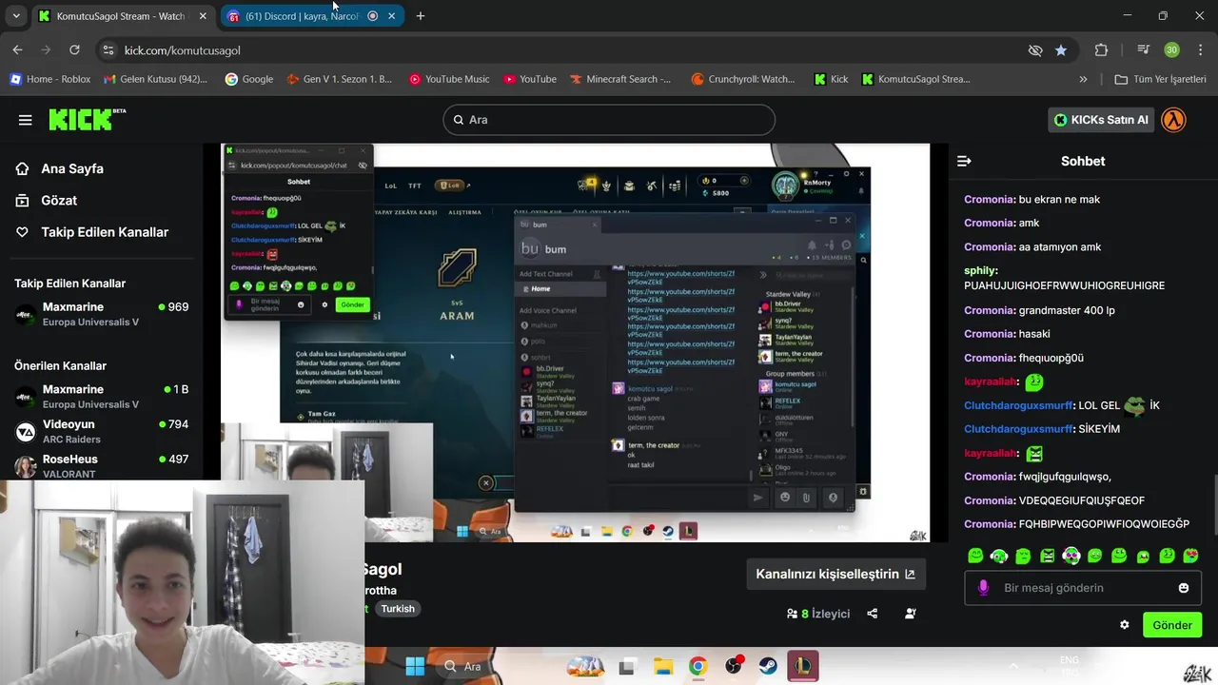The height and width of the screenshot is (685, 1218).
Task: Open Kanalınızı kişiselleştirin link
Action: click(x=835, y=574)
